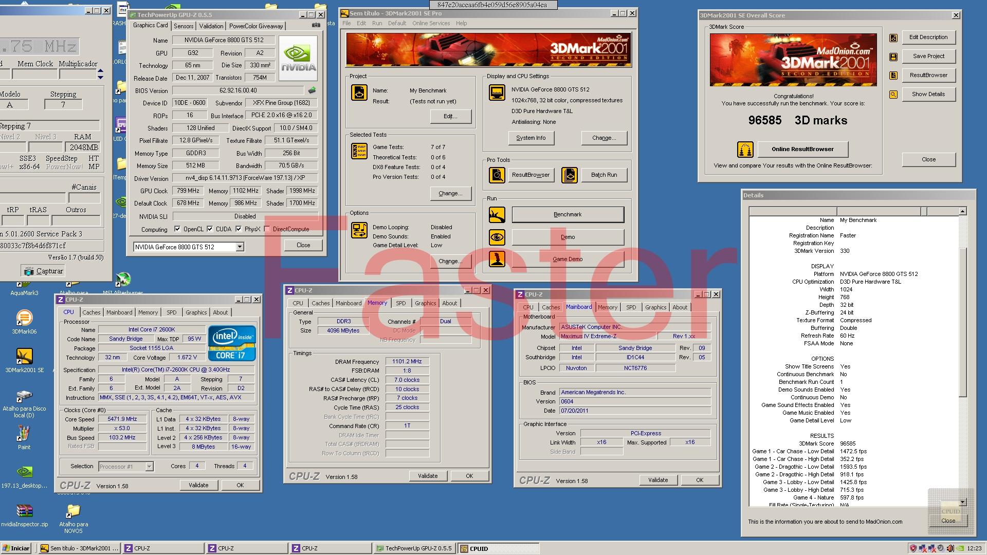This screenshot has width=987, height=555.
Task: Click the Show Details magnifier icon
Action: pyautogui.click(x=893, y=95)
